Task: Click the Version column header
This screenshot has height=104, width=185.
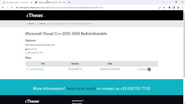Action: click(x=75, y=64)
